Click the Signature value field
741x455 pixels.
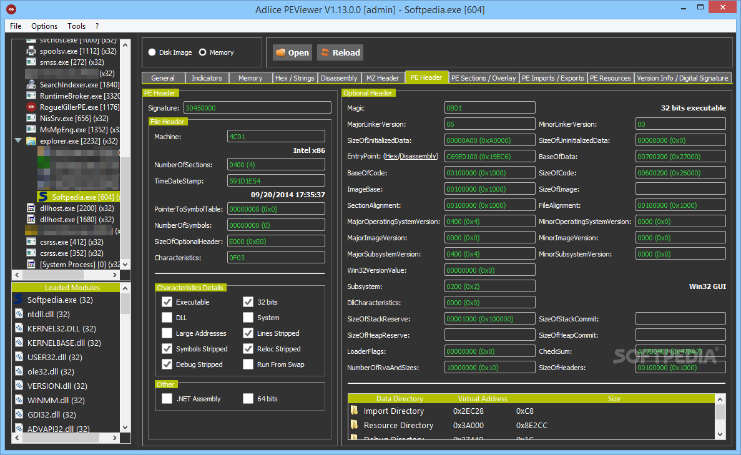258,108
